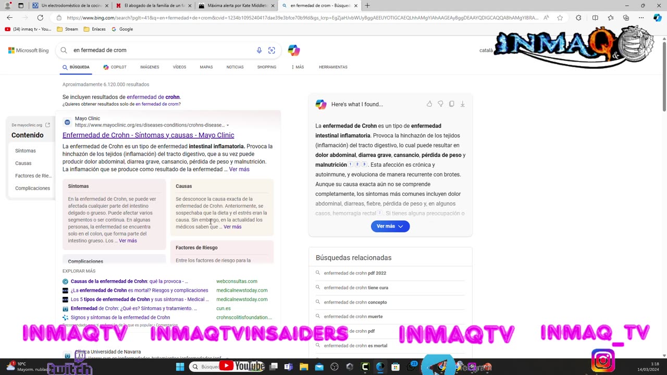
Task: Open File Explorer from taskbar
Action: [304, 367]
